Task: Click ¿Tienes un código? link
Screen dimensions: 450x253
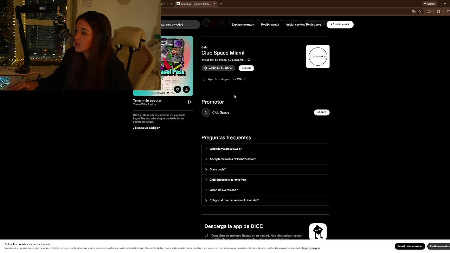Action: point(146,128)
